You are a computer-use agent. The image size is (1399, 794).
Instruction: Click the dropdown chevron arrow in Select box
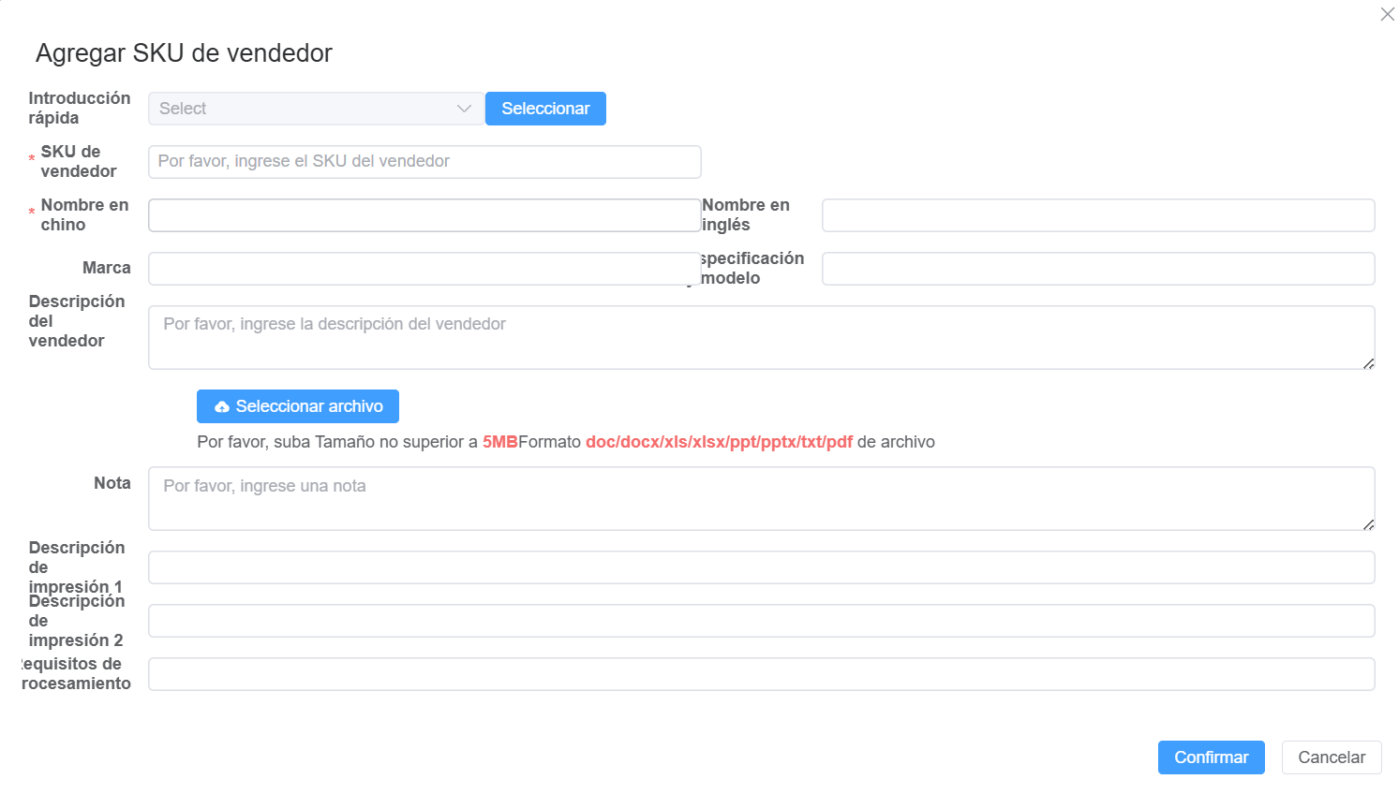[464, 109]
